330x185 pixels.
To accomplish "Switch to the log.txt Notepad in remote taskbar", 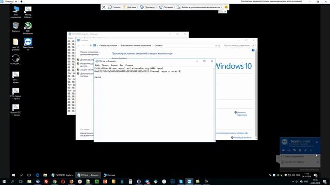I will pos(62,175).
